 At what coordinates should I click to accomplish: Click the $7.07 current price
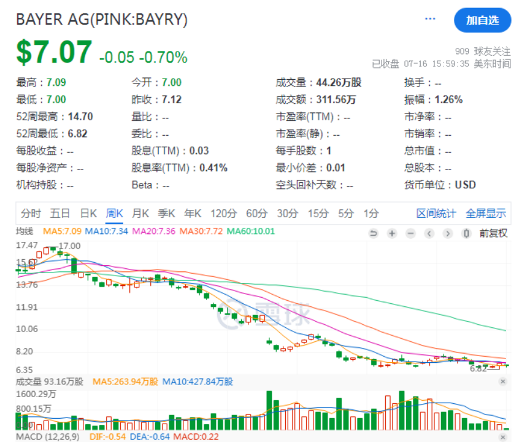(x=54, y=52)
